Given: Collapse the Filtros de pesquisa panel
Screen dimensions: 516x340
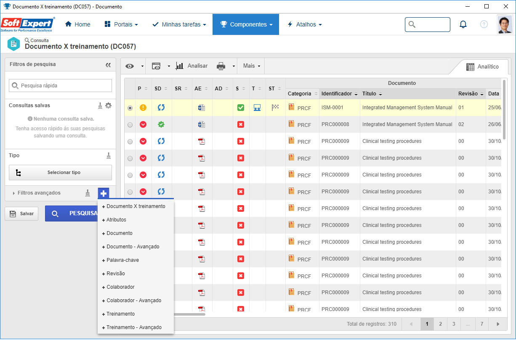Looking at the screenshot, I should pyautogui.click(x=108, y=65).
